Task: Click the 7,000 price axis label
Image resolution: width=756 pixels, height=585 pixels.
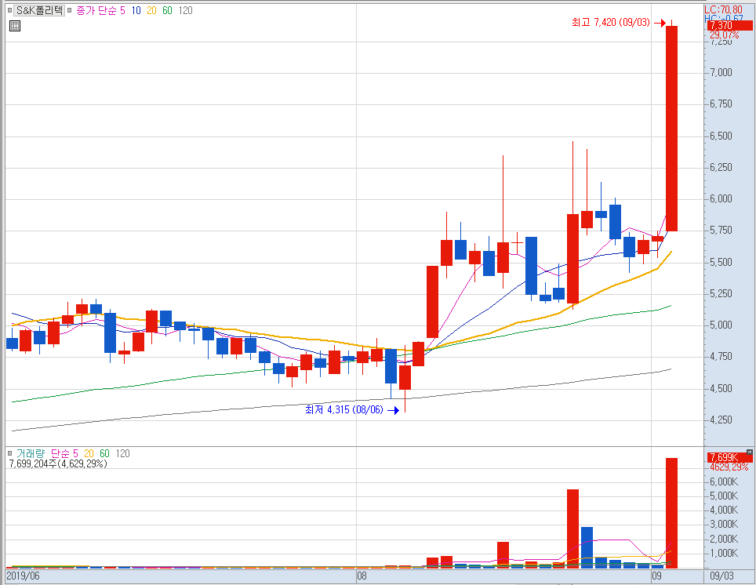Action: [721, 72]
